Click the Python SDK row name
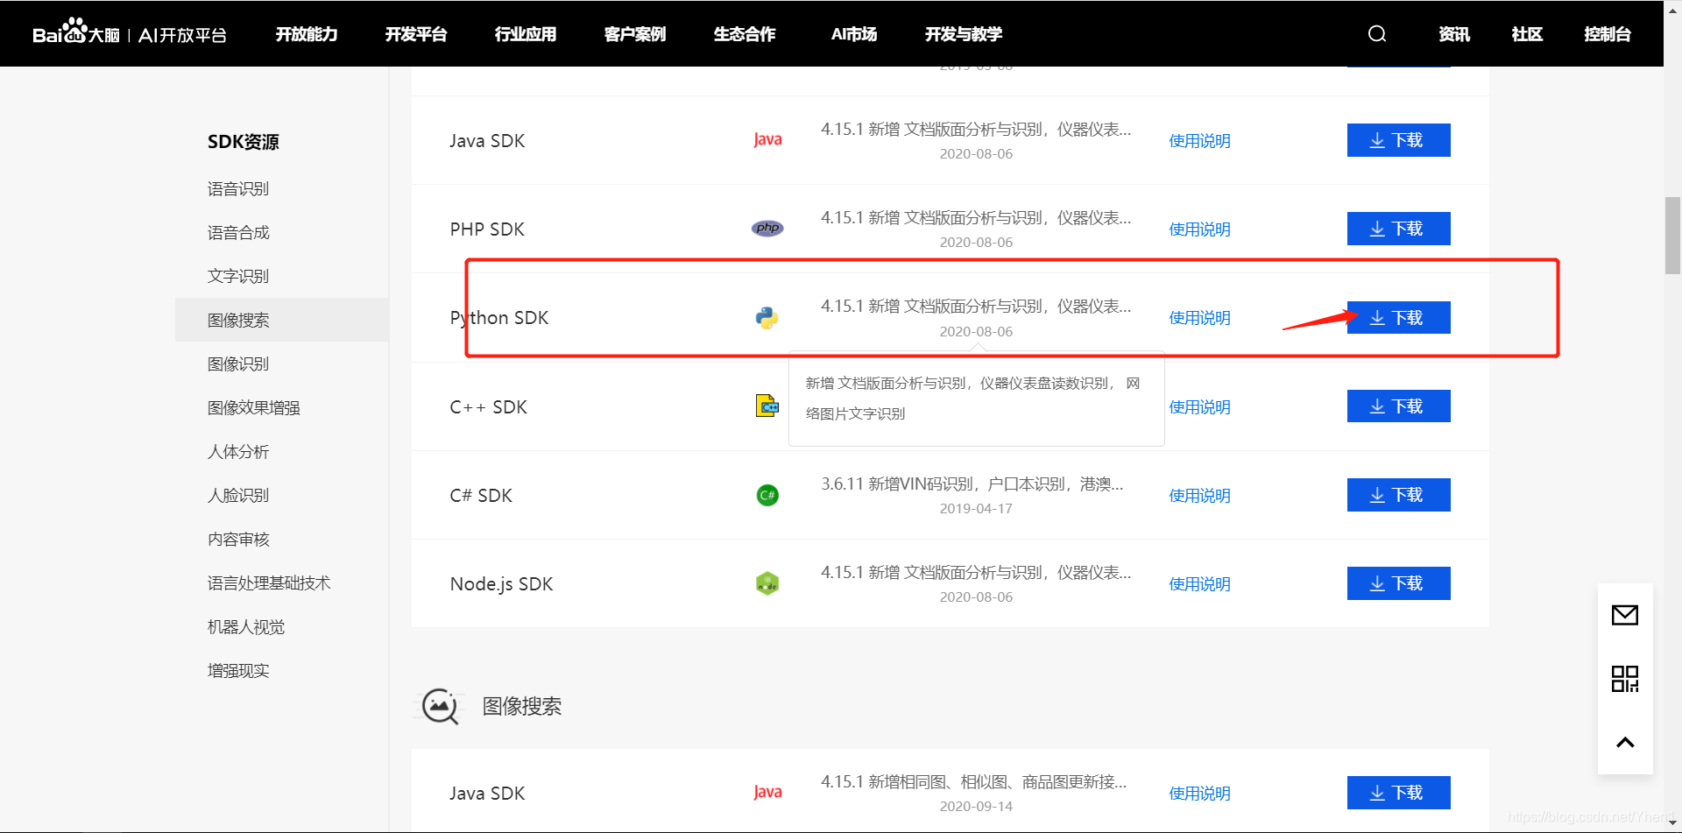The width and height of the screenshot is (1682, 833). tap(499, 318)
